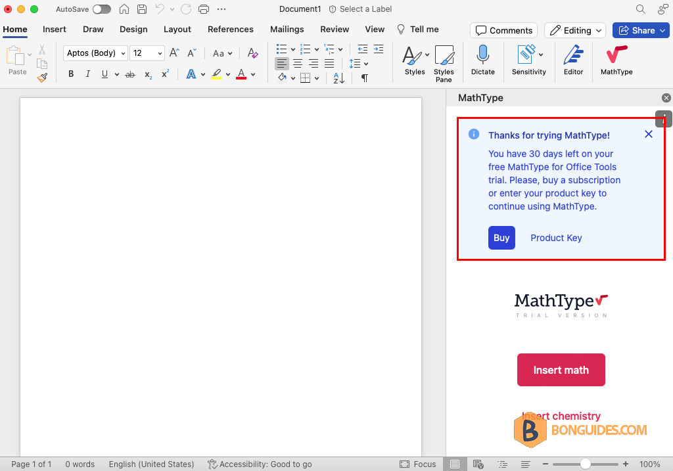Open the undo history dropdown arrow
673x471 pixels.
tap(172, 9)
